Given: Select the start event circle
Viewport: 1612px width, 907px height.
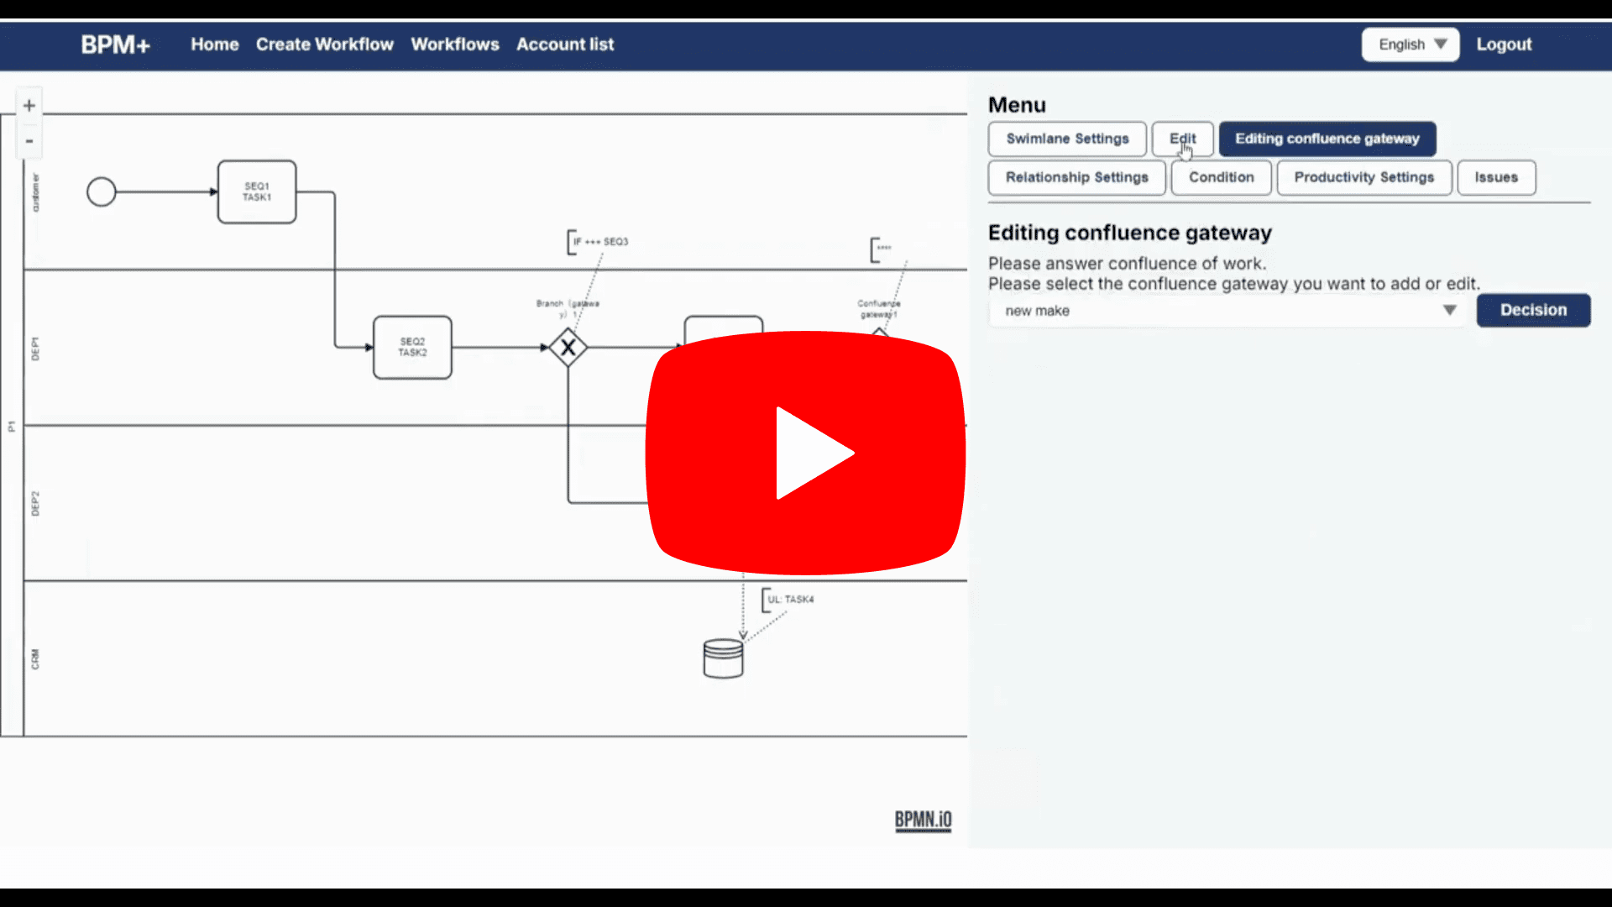Looking at the screenshot, I should [102, 192].
